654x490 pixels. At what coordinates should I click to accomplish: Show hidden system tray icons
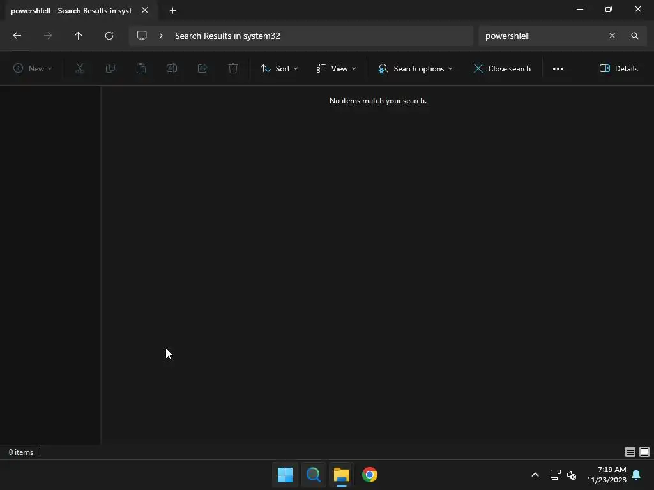(x=535, y=475)
